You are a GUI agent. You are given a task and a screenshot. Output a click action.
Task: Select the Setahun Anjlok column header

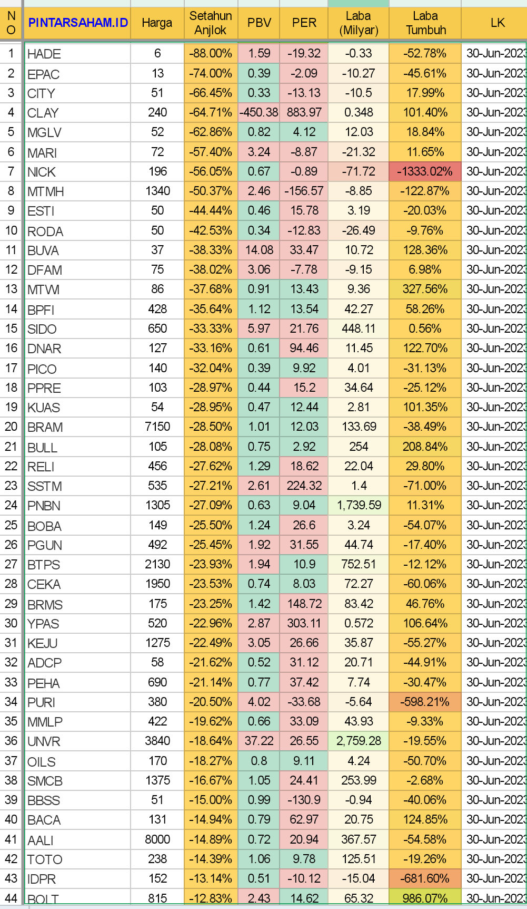(211, 23)
